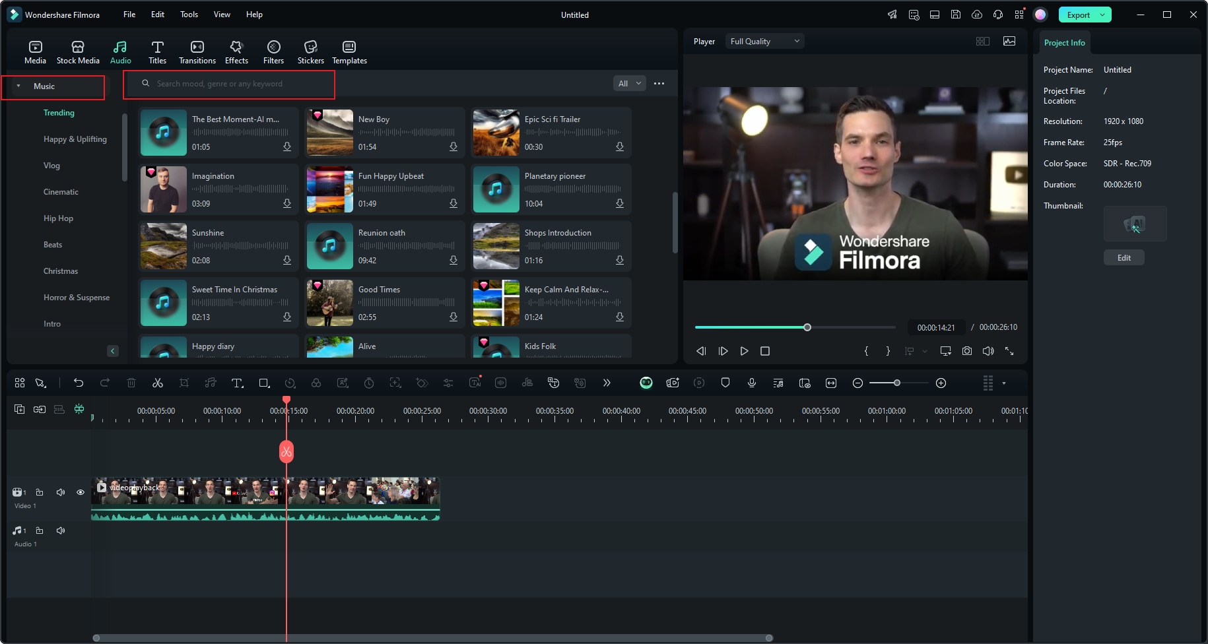Adjust the player volume
Image resolution: width=1208 pixels, height=644 pixels.
[x=988, y=351]
